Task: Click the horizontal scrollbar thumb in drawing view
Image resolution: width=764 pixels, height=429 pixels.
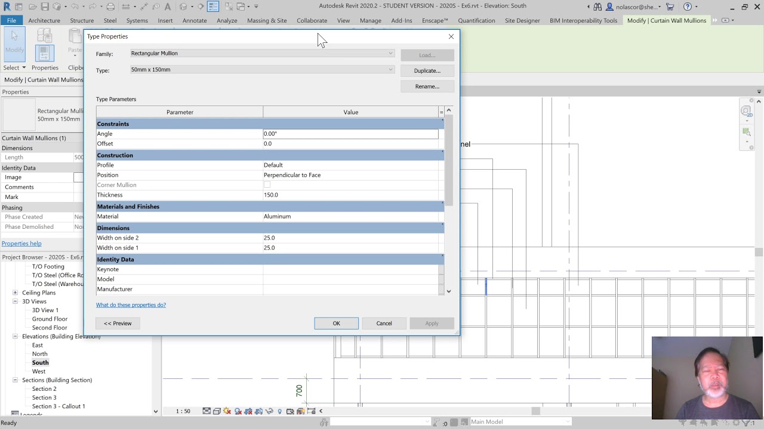Action: (535, 411)
